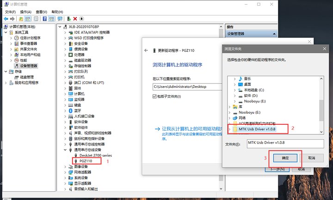The height and width of the screenshot is (200, 333).
Task: Click 让我从计算机上的可用驱动程序 link
Action: pos(192,129)
